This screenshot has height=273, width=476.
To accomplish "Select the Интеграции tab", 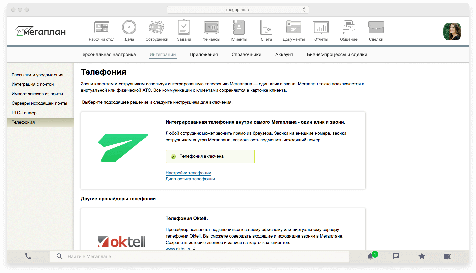I will [x=163, y=54].
